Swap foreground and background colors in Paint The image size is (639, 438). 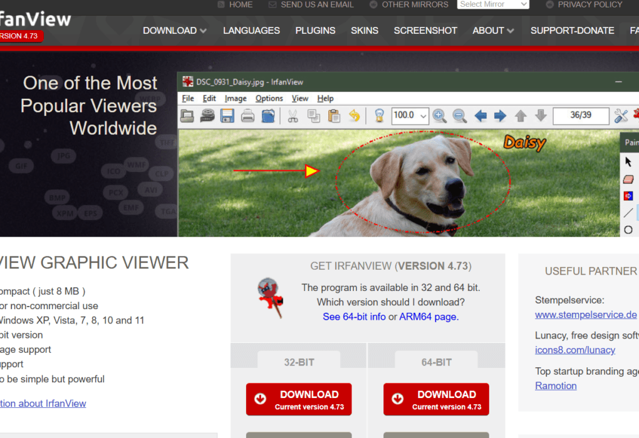point(628,196)
